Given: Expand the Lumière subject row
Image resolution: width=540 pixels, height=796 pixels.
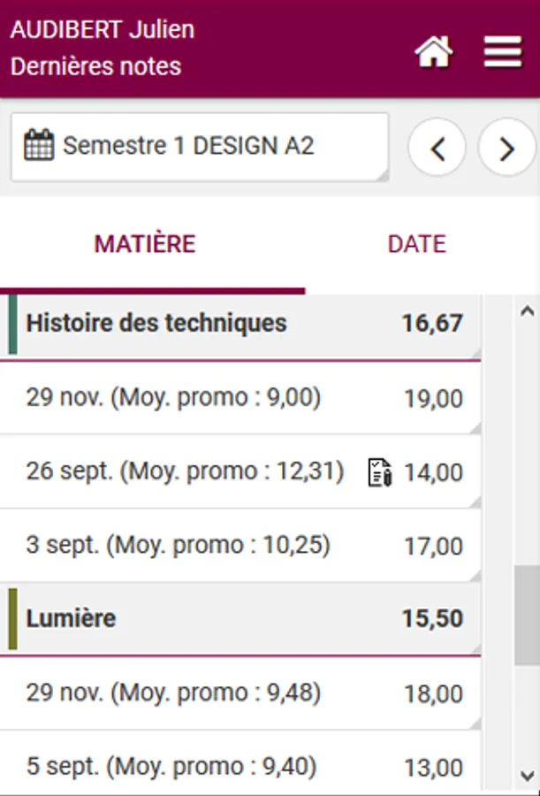Looking at the screenshot, I should 239,618.
